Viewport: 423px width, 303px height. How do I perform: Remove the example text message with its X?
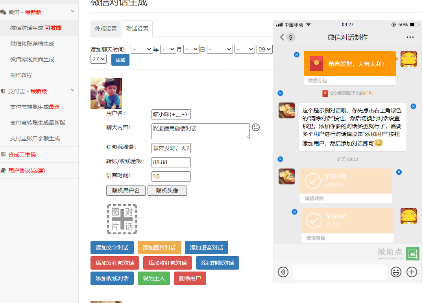click(413, 106)
